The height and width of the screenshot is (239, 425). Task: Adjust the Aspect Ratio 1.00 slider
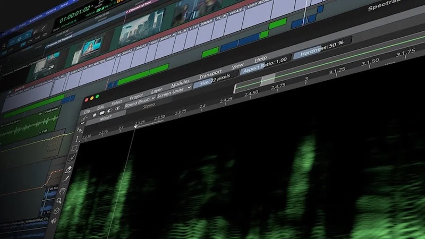[265, 65]
